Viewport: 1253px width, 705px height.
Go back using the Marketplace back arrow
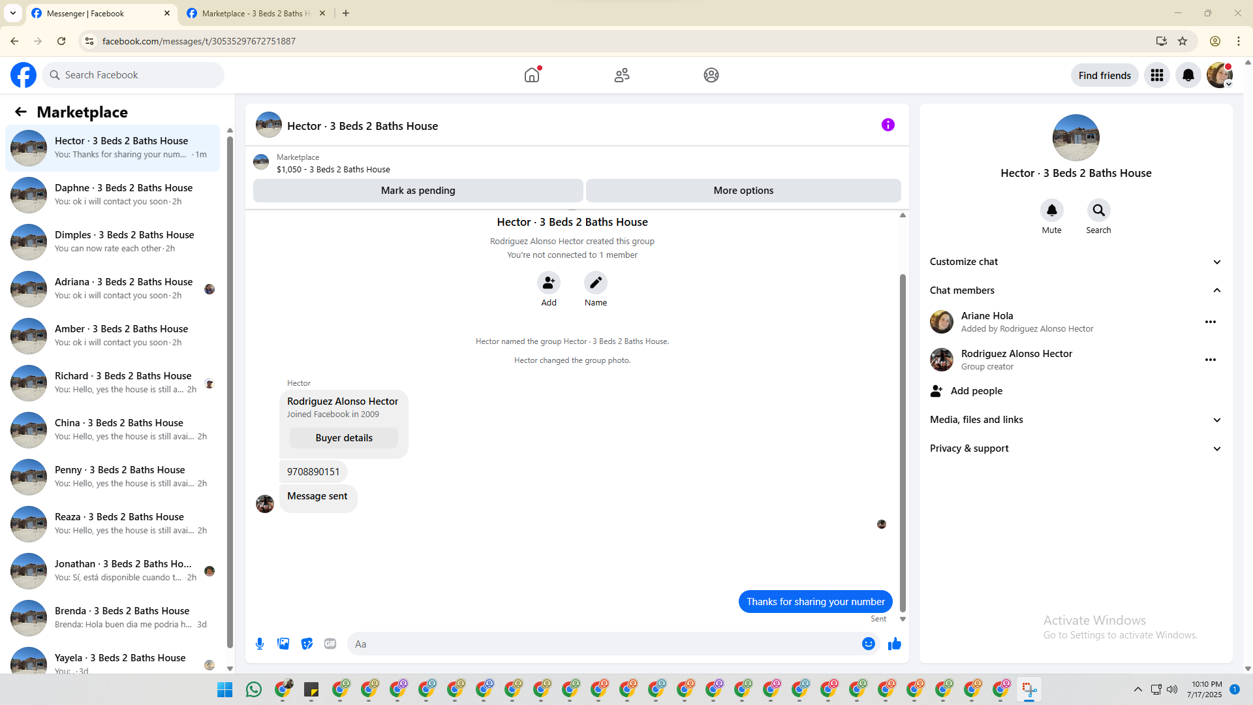pyautogui.click(x=21, y=112)
